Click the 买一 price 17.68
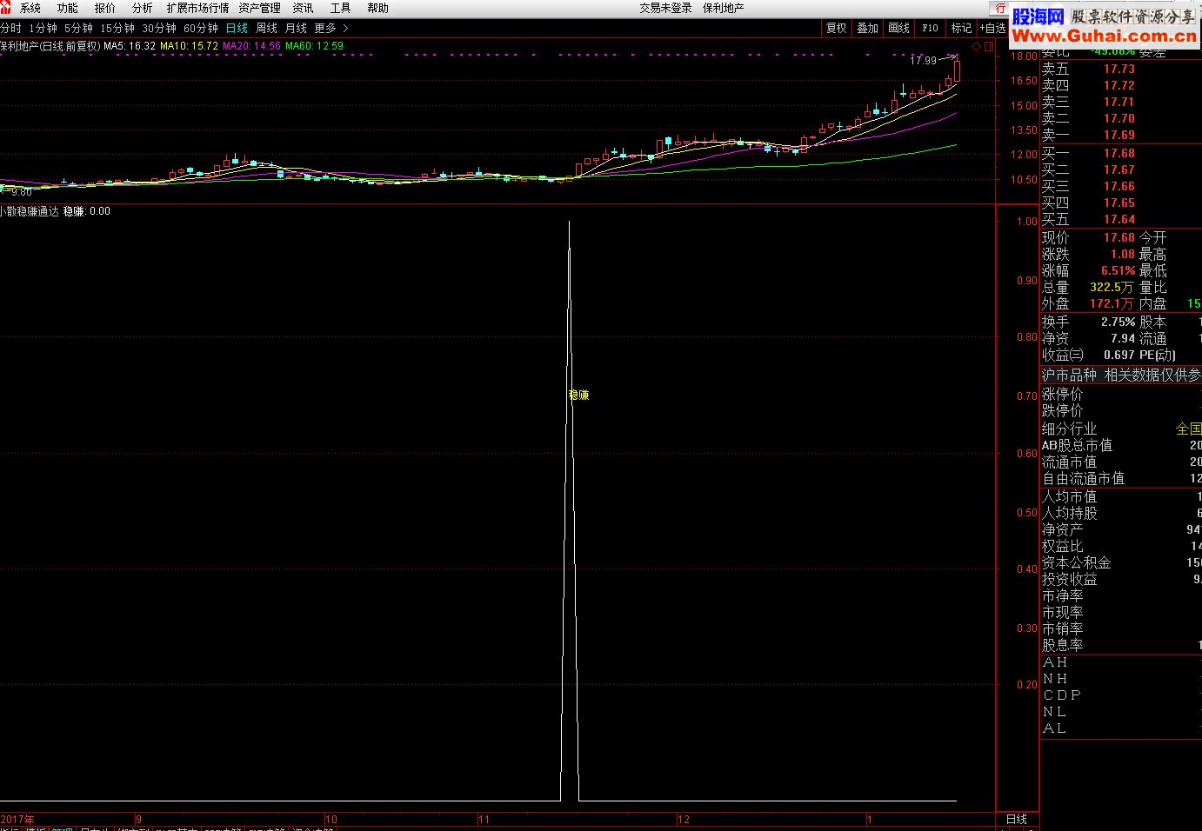 tap(1119, 153)
